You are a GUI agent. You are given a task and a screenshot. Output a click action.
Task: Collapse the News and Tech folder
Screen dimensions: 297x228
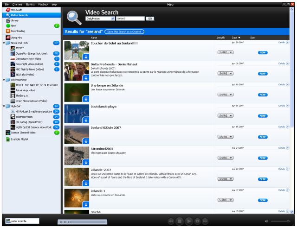(4, 43)
